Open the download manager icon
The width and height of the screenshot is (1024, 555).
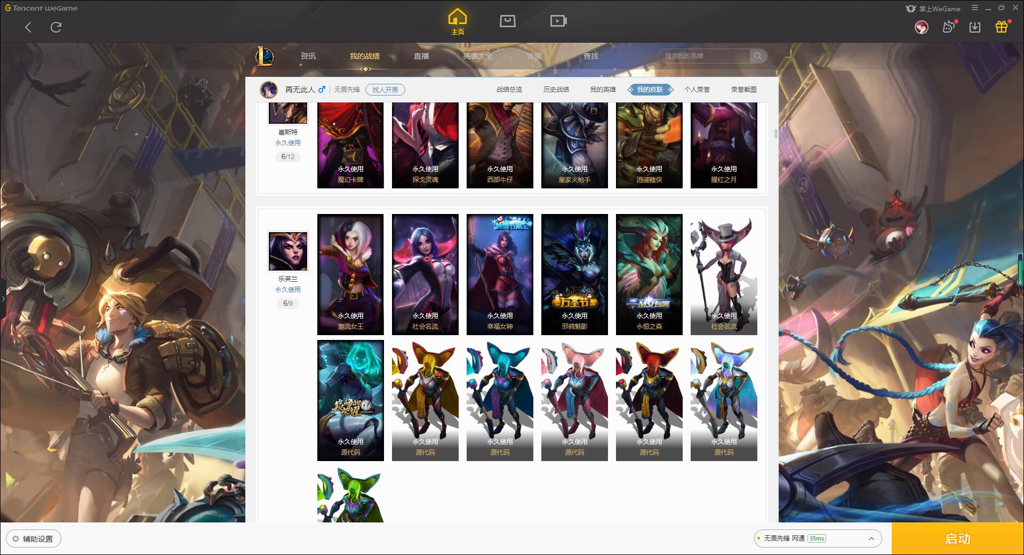pyautogui.click(x=975, y=27)
